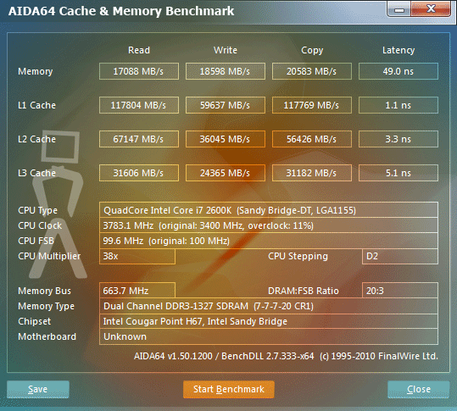Select the L1 Cache Read value
457x411 pixels.
pyautogui.click(x=139, y=105)
